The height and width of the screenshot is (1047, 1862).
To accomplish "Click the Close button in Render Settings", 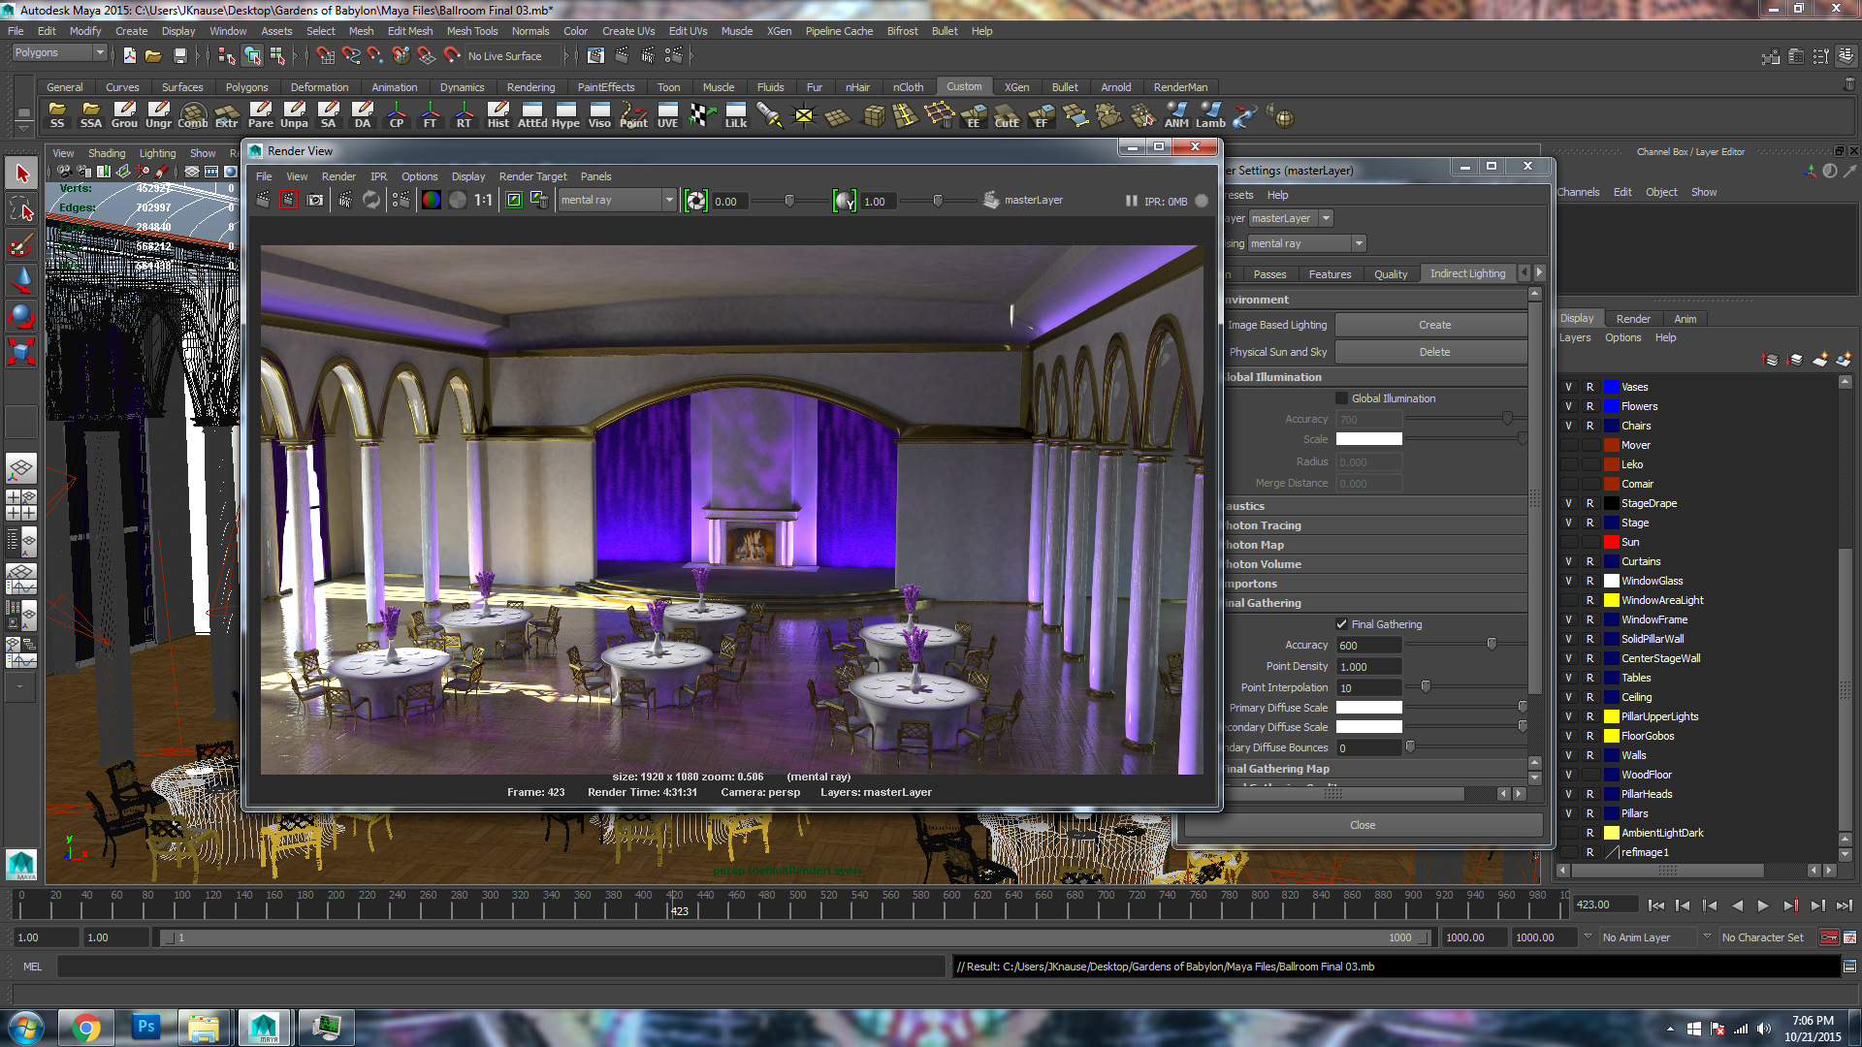I will (x=1362, y=825).
